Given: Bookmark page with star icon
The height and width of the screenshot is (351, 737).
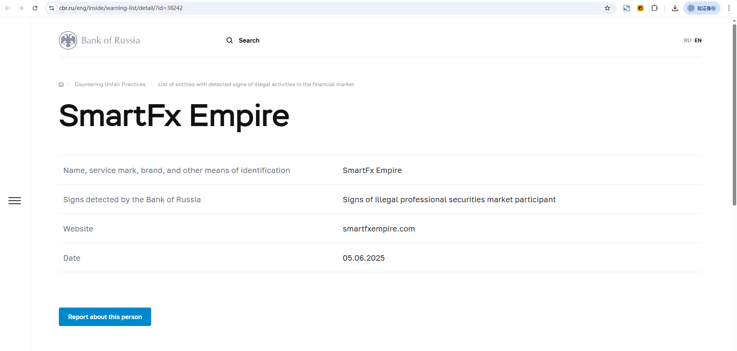Looking at the screenshot, I should click(607, 8).
